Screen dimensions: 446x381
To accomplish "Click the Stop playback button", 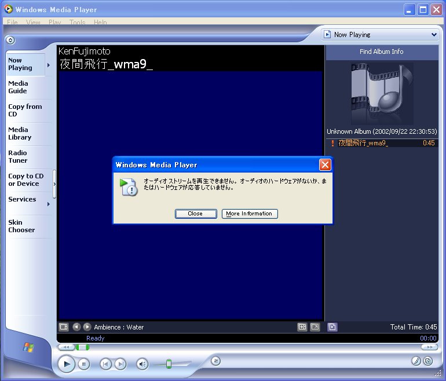I will point(83,364).
